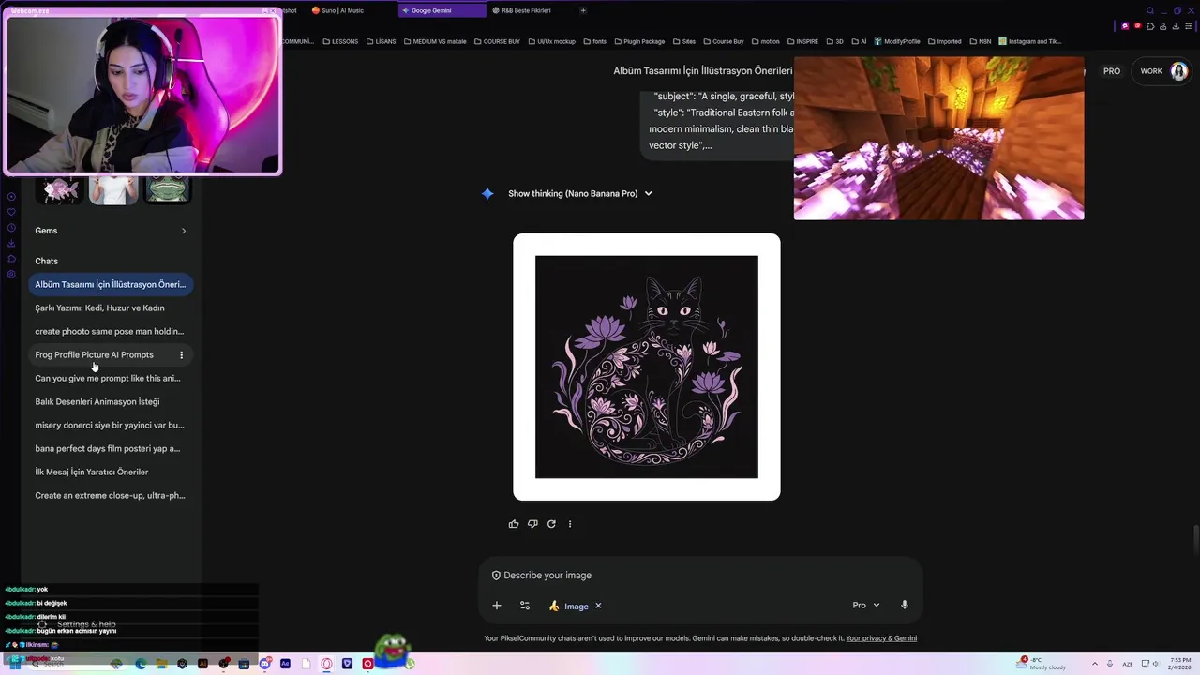This screenshot has width=1200, height=675.
Task: Open more options below generated image
Action: point(569,524)
